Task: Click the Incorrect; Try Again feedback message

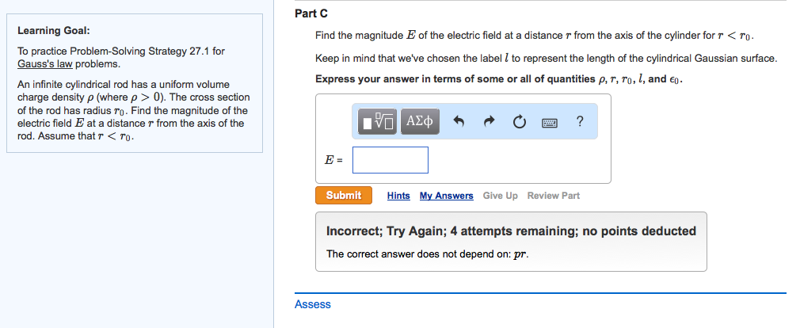Action: [511, 231]
